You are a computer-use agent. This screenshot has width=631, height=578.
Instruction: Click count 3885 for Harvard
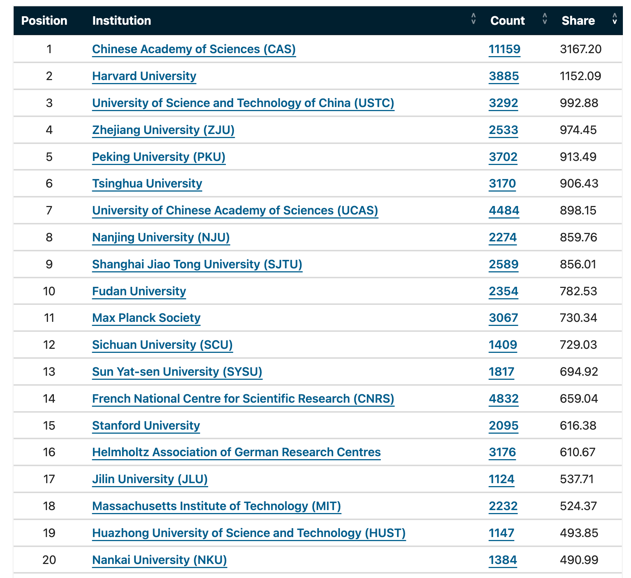tap(504, 76)
